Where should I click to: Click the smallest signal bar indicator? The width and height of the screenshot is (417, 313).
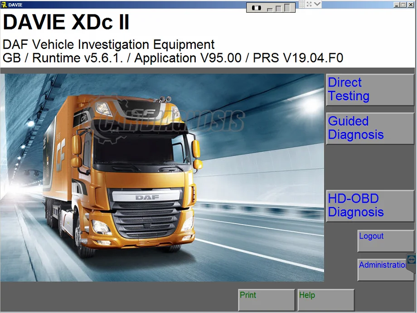point(270,10)
